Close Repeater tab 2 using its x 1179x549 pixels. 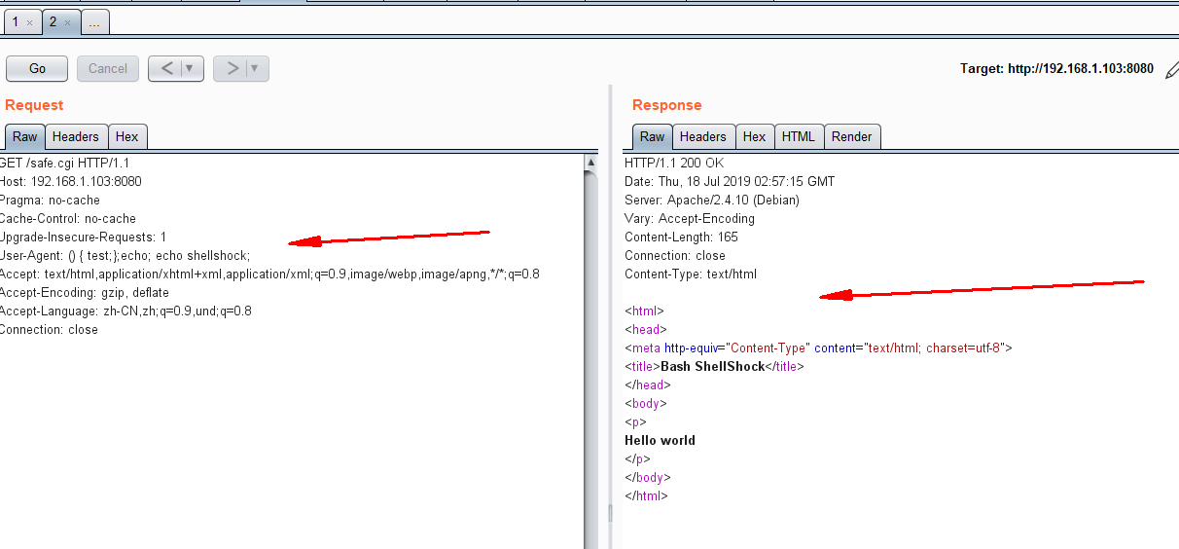tap(67, 22)
